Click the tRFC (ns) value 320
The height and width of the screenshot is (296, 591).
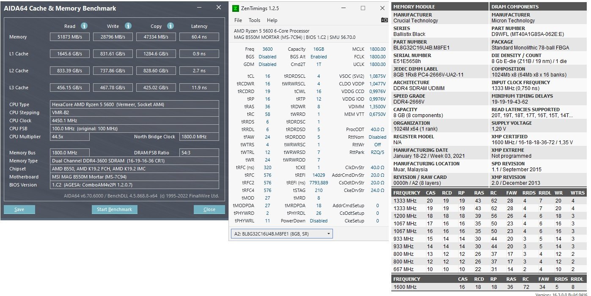pyautogui.click(x=267, y=167)
